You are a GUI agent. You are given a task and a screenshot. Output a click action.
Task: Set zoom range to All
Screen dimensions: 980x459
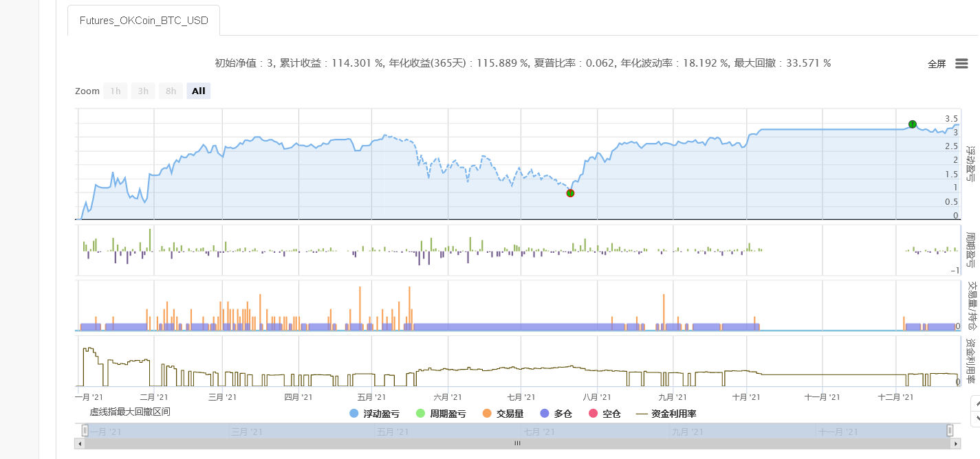click(198, 91)
